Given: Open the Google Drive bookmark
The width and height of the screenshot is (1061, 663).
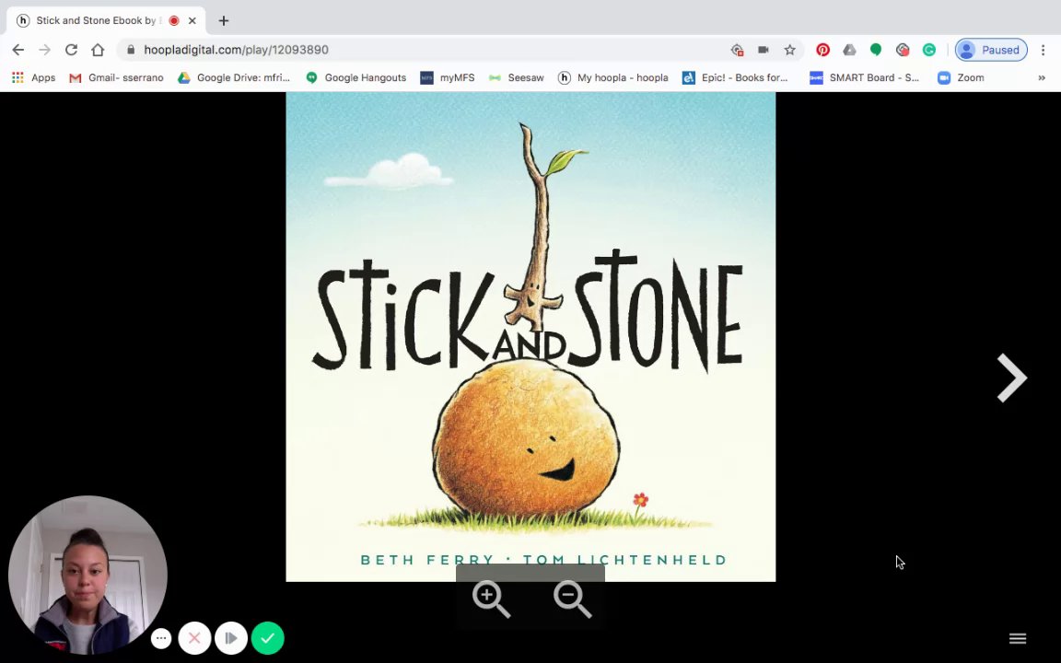Looking at the screenshot, I should (233, 77).
